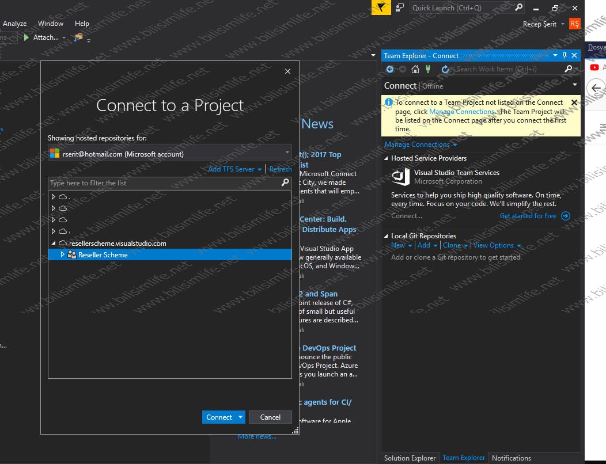Open the notifications flag icon
606x464 pixels.
[381, 7]
